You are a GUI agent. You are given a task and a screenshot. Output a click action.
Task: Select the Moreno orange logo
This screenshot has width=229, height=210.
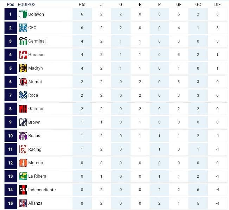23,163
